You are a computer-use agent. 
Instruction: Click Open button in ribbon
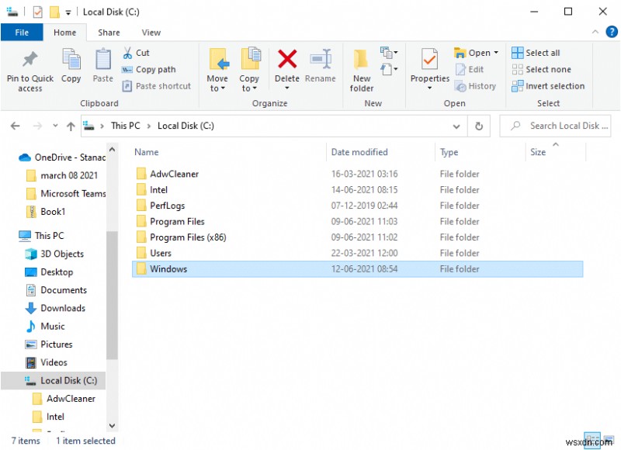(x=472, y=53)
